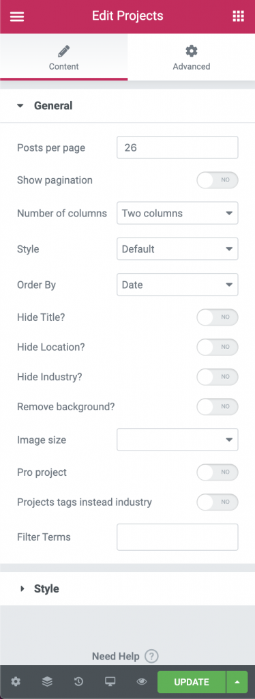Image resolution: width=255 pixels, height=699 pixels.
Task: Enable the Hide Title switch
Action: point(217,317)
